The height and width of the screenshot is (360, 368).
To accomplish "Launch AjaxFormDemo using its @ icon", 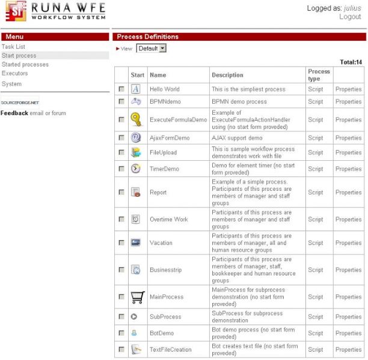I will pos(136,138).
